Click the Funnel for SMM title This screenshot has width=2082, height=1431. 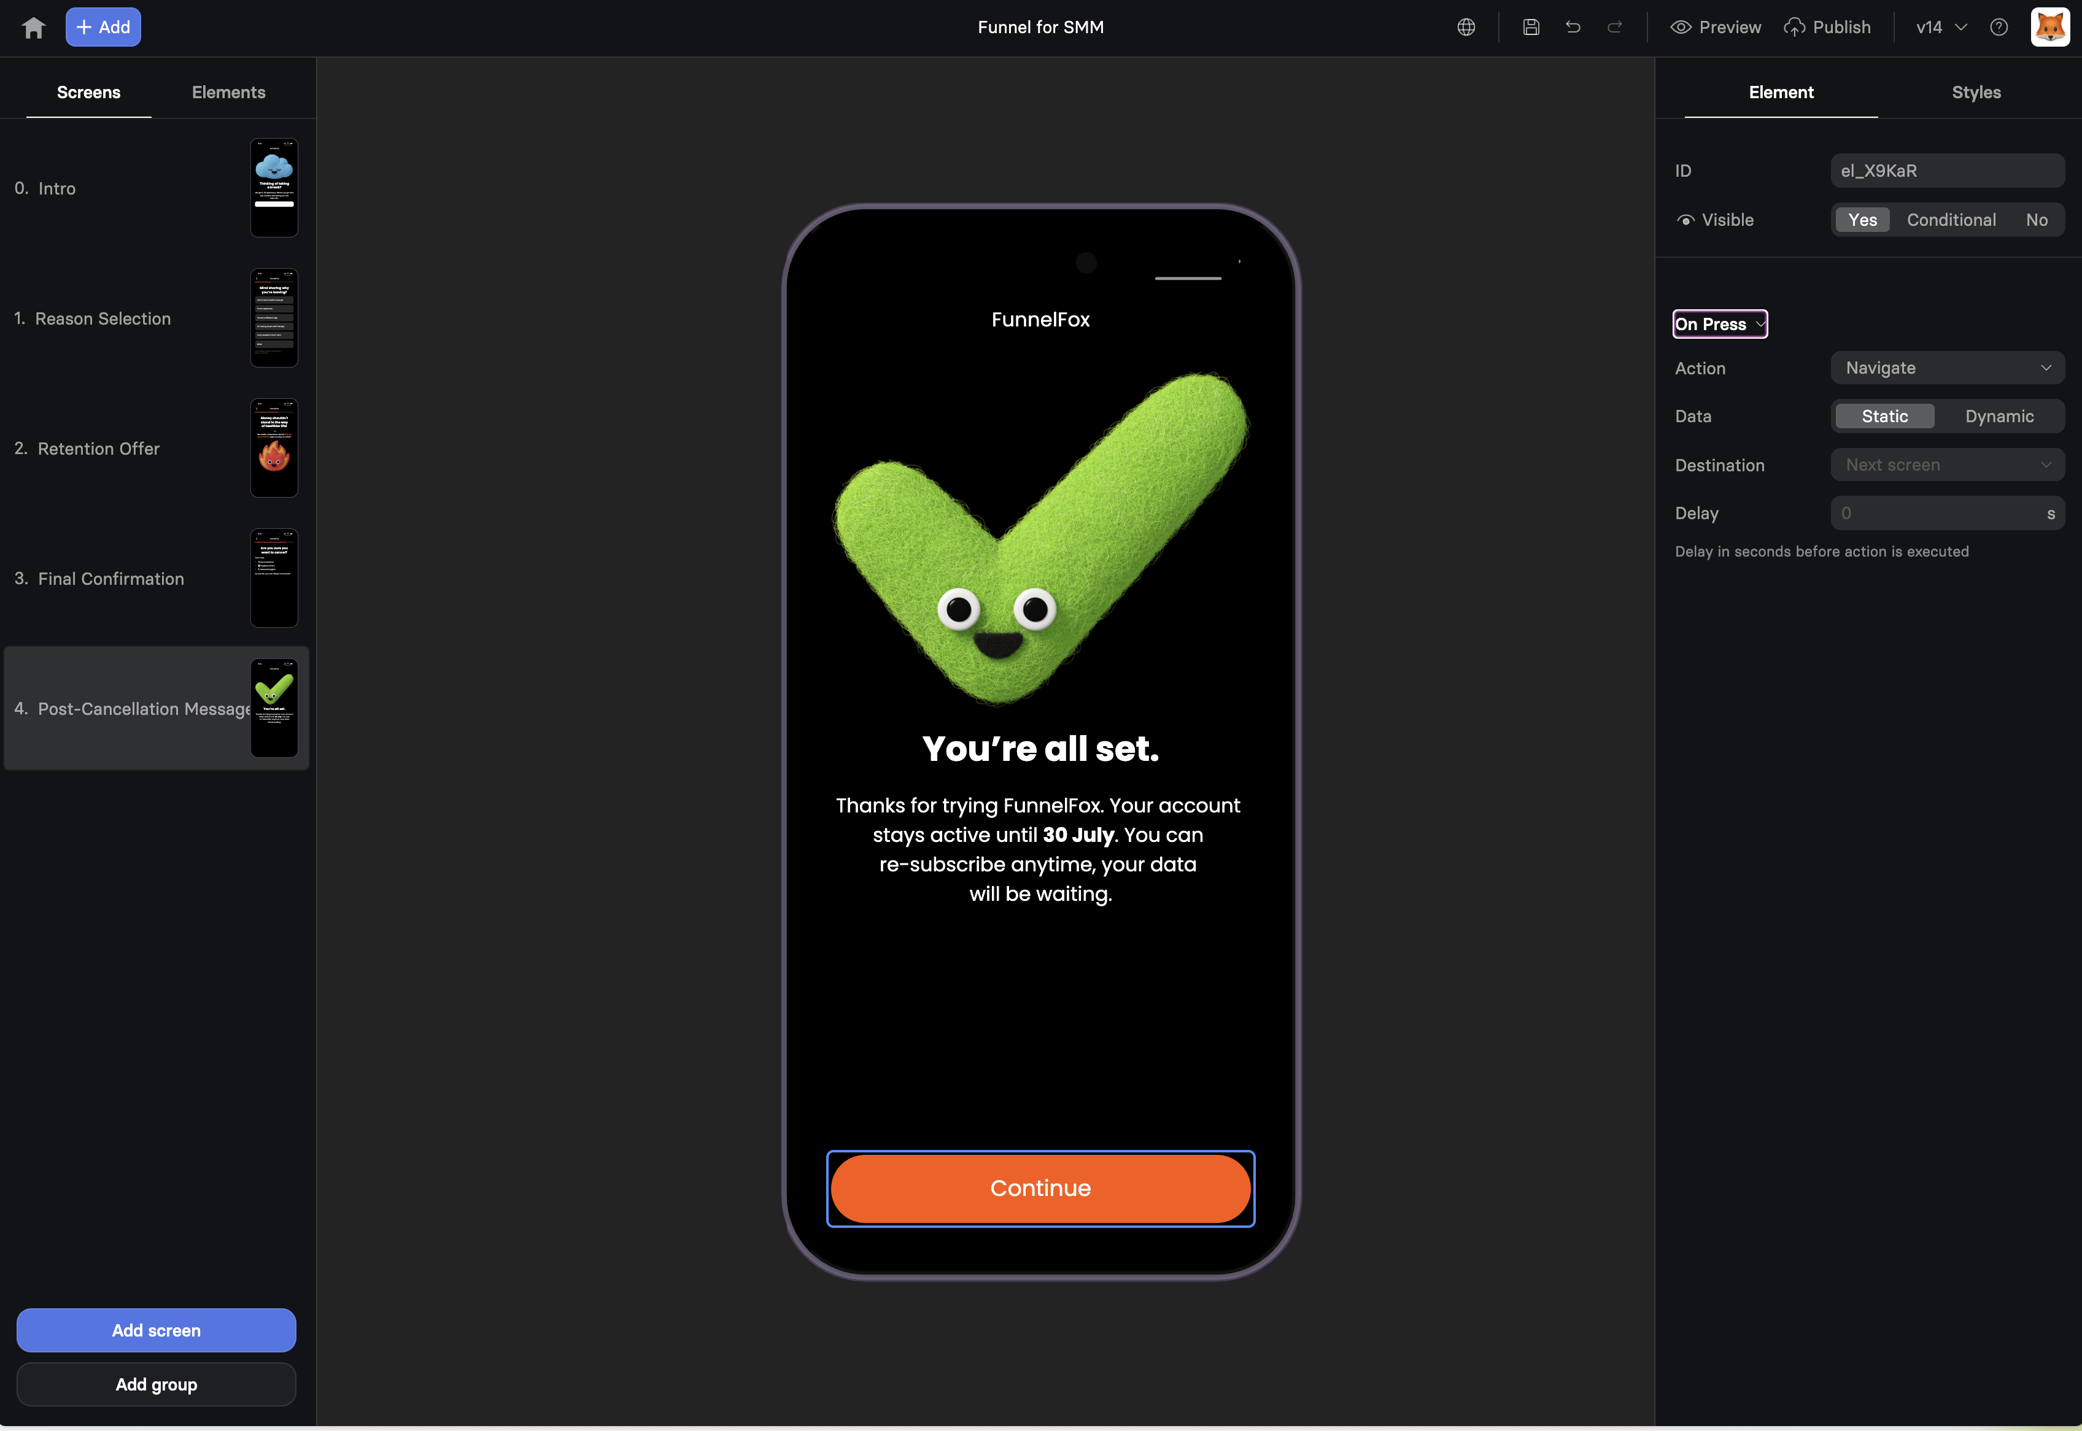click(x=1040, y=28)
